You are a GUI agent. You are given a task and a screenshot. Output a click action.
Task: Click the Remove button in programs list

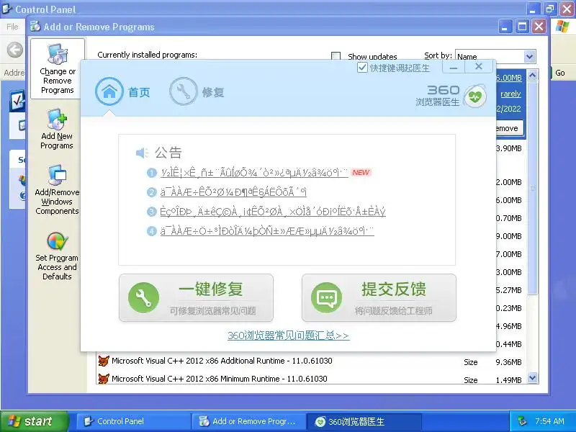(x=509, y=128)
